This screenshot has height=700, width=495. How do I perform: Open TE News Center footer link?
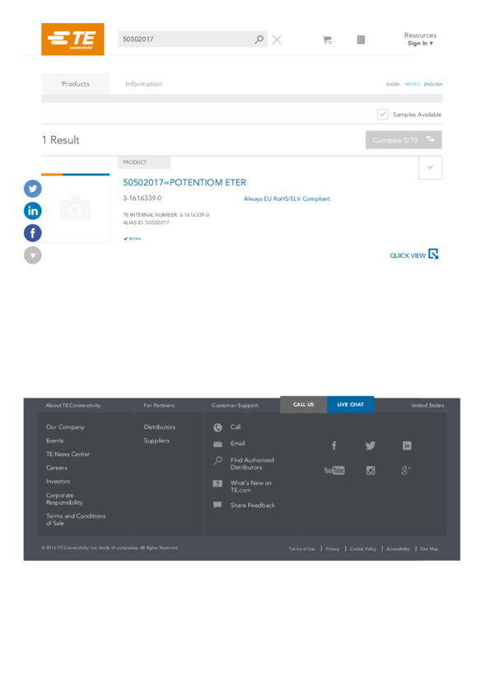(68, 454)
